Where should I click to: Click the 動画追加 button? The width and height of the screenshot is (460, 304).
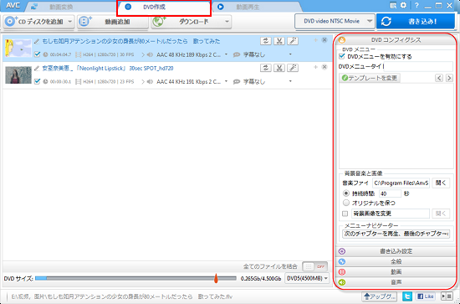(113, 22)
